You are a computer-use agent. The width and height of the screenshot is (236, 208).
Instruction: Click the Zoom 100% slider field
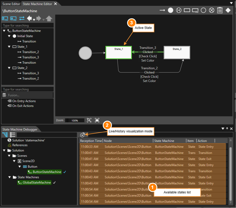pos(75,120)
